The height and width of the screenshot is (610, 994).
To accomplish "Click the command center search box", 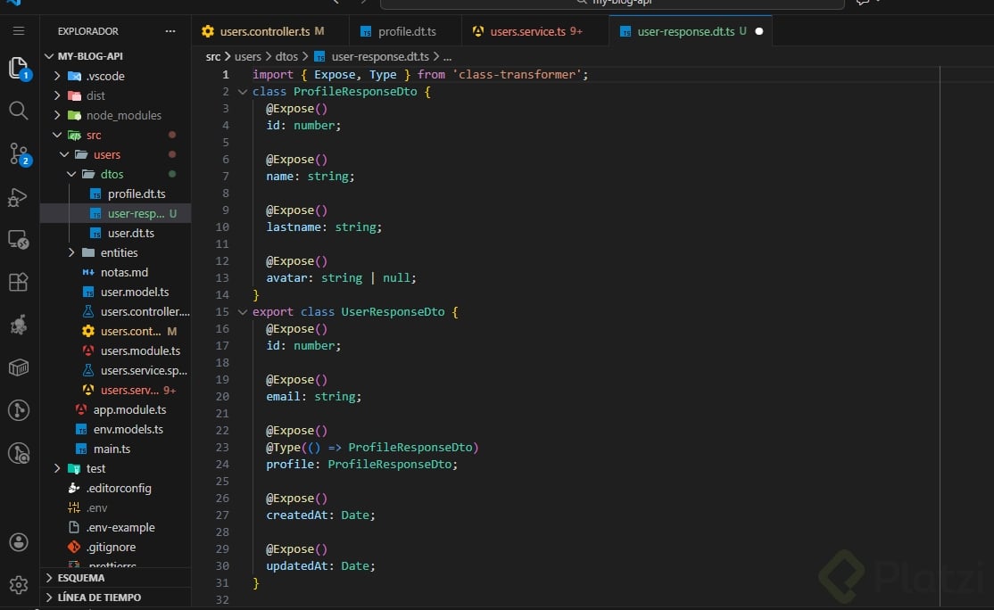I will point(612,4).
